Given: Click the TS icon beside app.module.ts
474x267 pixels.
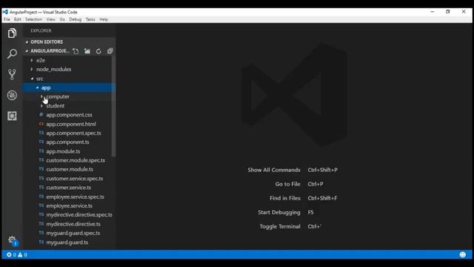Looking at the screenshot, I should (x=41, y=151).
